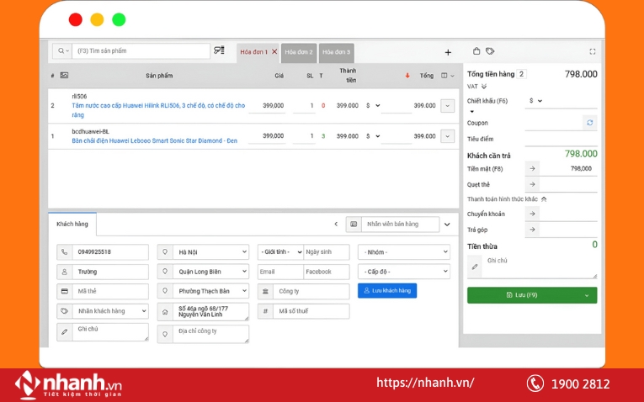The width and height of the screenshot is (644, 402).
Task: Open row actions dropdown for bcdhuawei-BL
Action: pyautogui.click(x=448, y=136)
